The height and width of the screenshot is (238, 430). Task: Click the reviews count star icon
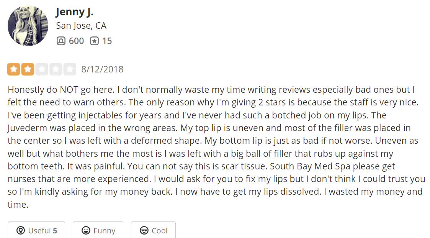click(94, 41)
